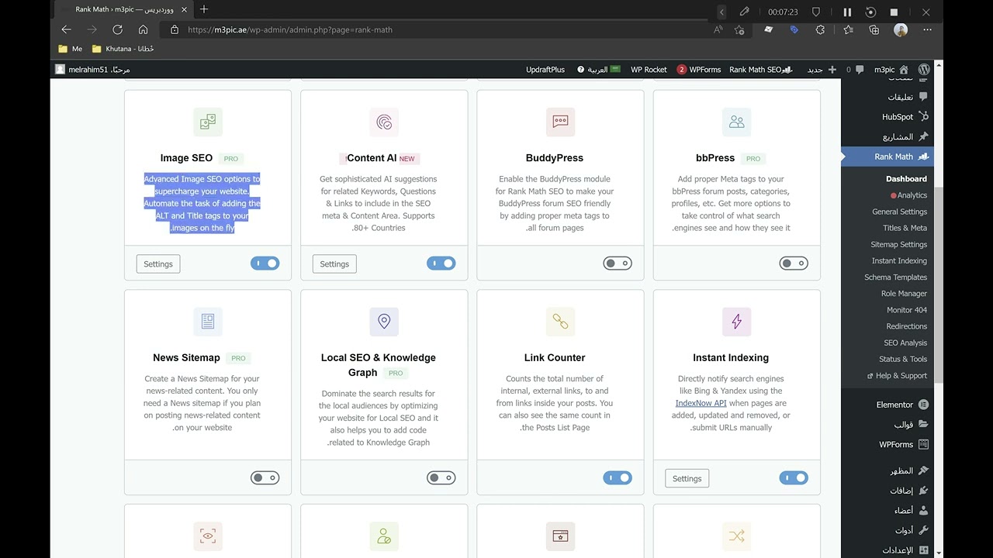
Task: Open the browser three-dot settings menu
Action: [x=927, y=29]
